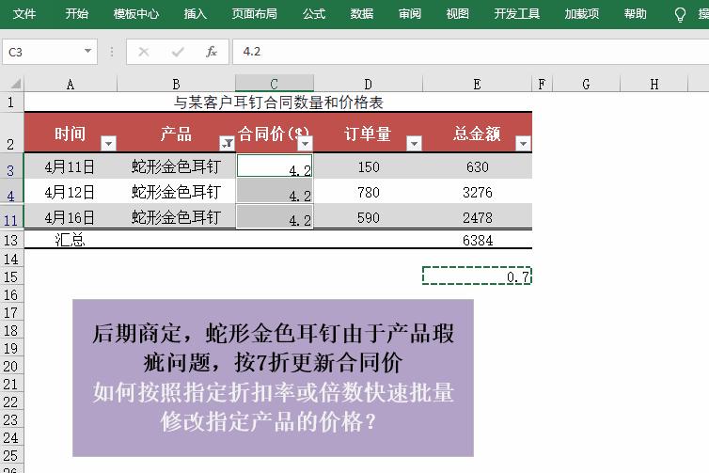This screenshot has width=709, height=473.
Task: Click the Select All corner triangle
Action: pyautogui.click(x=15, y=84)
